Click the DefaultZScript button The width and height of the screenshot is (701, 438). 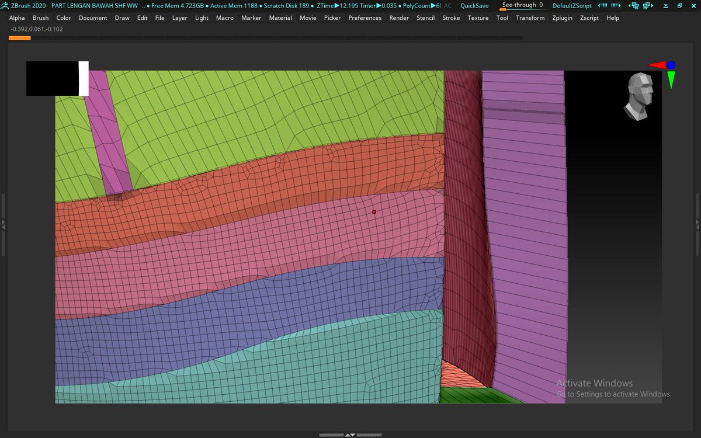[572, 5]
